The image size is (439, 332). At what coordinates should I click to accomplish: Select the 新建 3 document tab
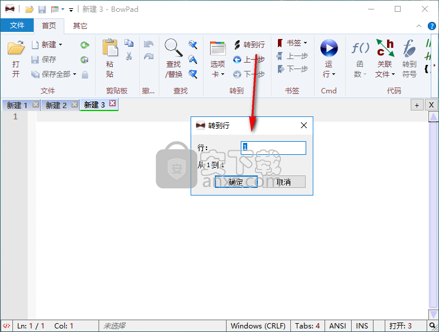(94, 105)
